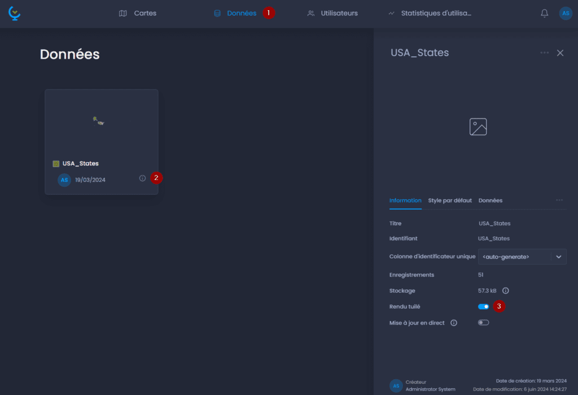578x395 pixels.
Task: Click the creator AS avatar at panel bottom
Action: (396, 386)
